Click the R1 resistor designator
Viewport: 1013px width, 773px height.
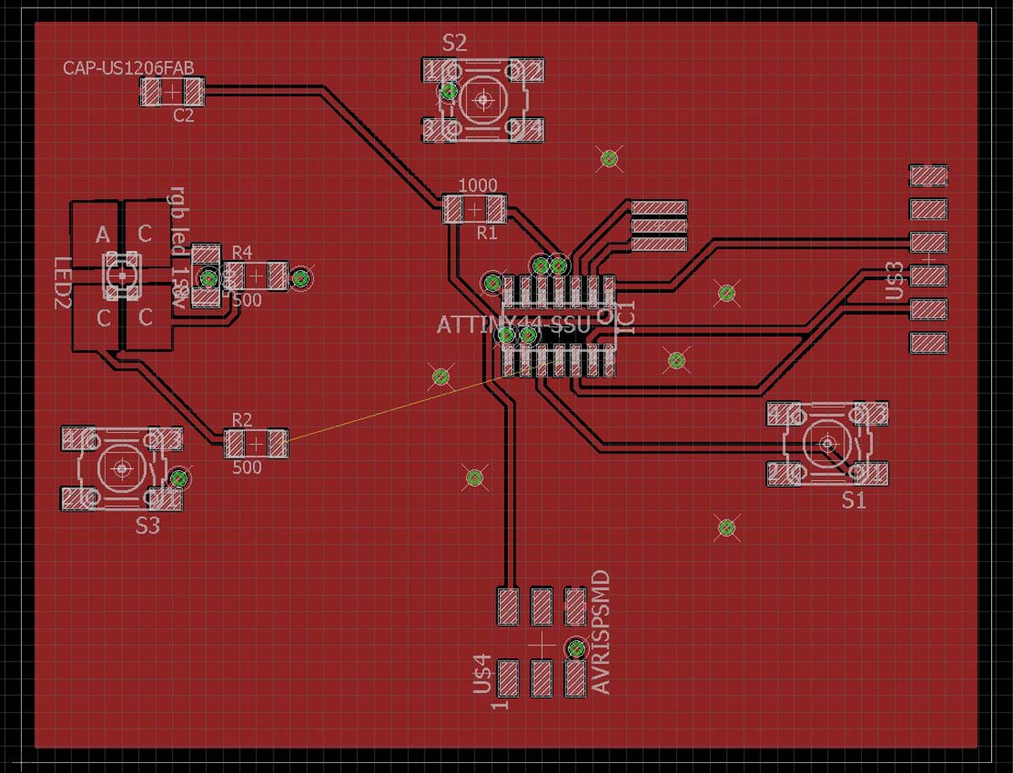point(487,234)
